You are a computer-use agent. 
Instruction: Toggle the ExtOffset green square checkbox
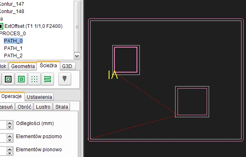click(x=1, y=26)
